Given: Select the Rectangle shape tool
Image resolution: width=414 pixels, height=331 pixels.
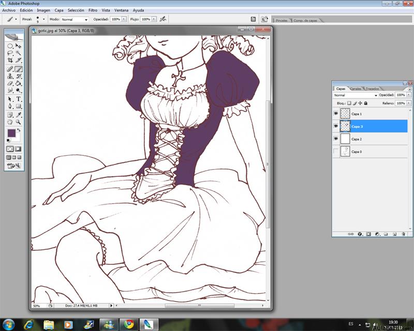Looking at the screenshot, I should (18, 107).
